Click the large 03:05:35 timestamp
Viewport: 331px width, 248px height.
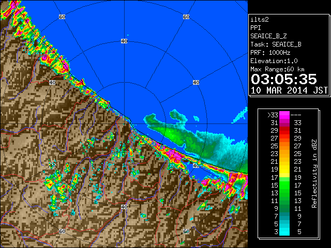point(284,79)
